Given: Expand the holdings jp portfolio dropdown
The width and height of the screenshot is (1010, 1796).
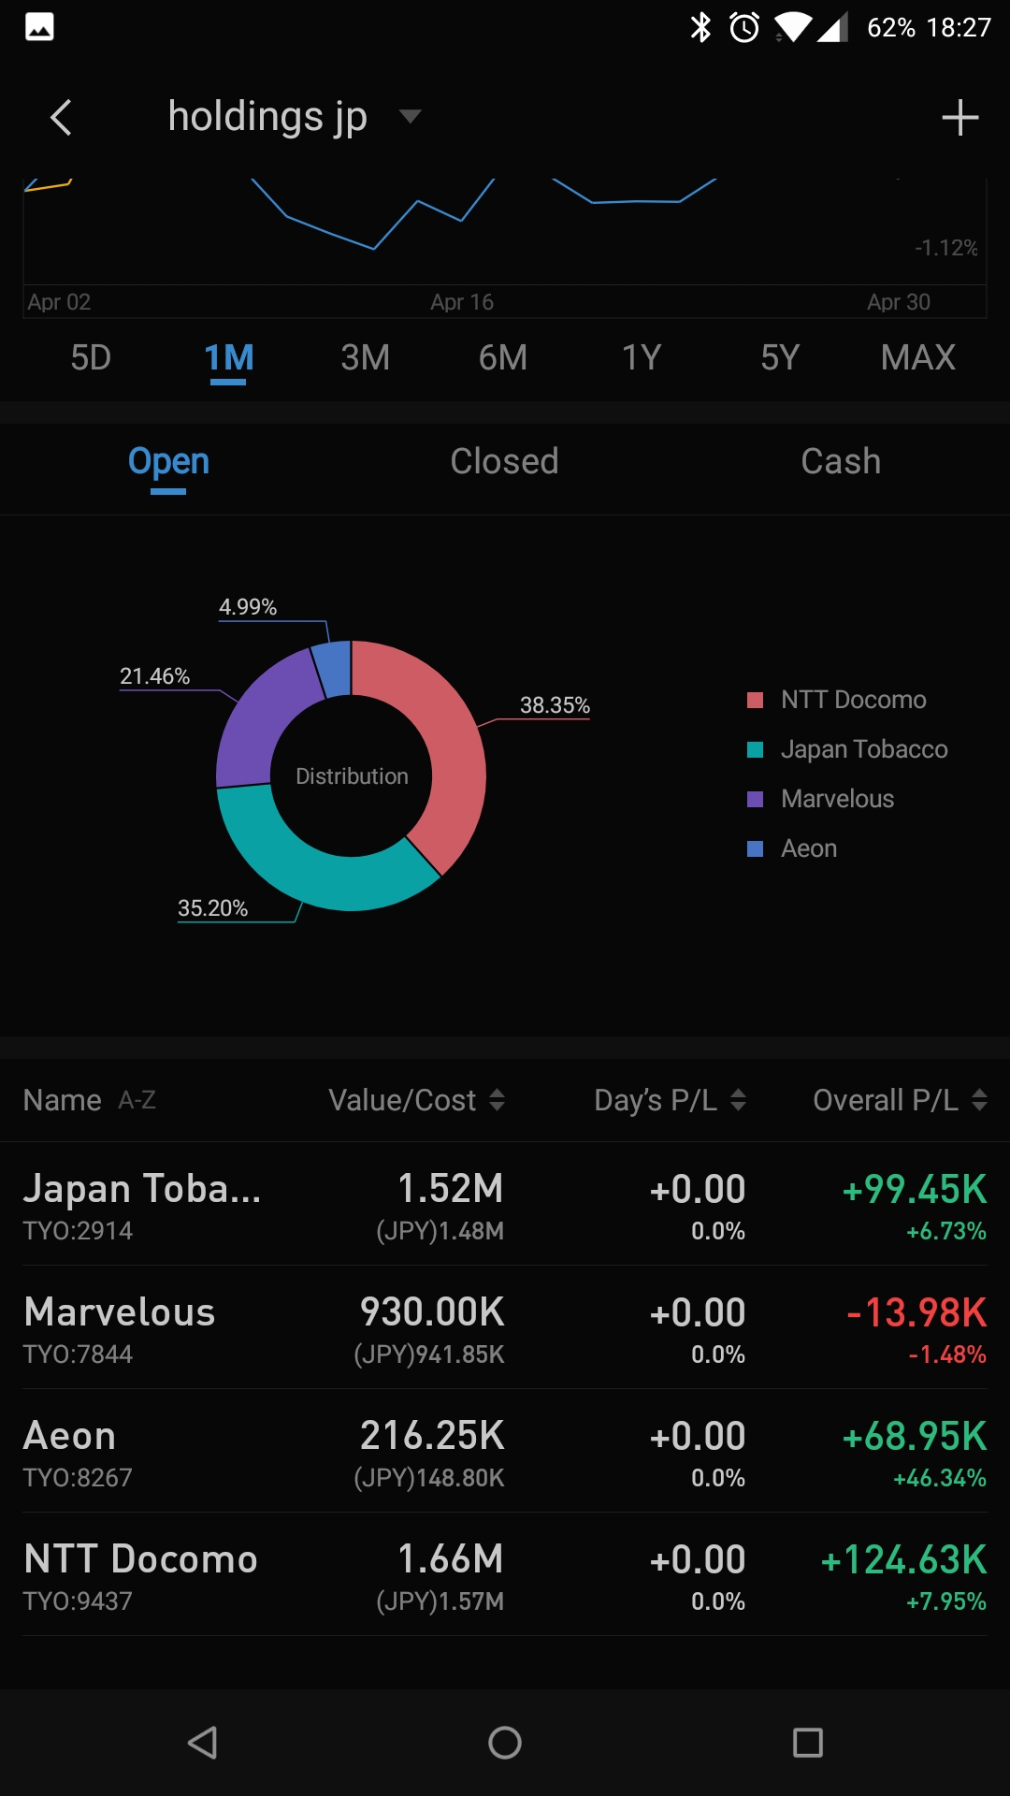Looking at the screenshot, I should pyautogui.click(x=410, y=117).
